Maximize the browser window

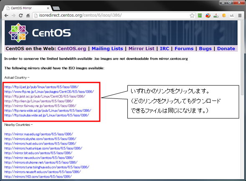(230, 3)
